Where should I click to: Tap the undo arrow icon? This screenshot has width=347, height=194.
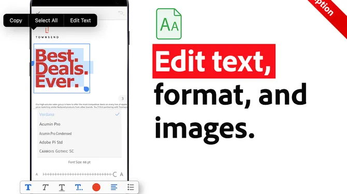(x=121, y=13)
